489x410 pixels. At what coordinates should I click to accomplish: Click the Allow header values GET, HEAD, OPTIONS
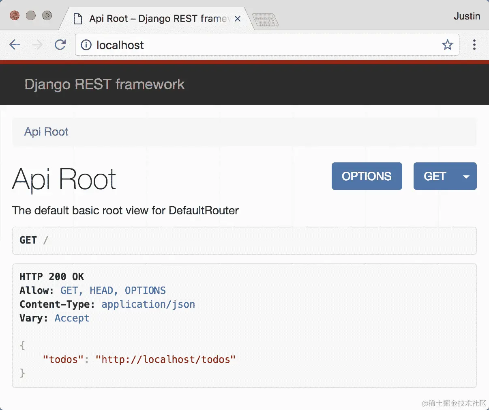point(113,291)
